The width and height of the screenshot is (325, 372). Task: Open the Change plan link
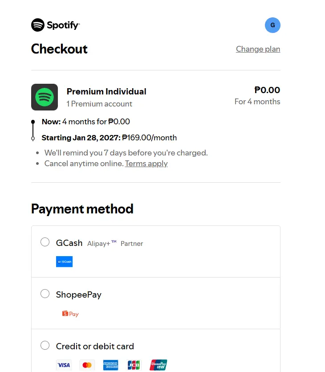pos(258,49)
